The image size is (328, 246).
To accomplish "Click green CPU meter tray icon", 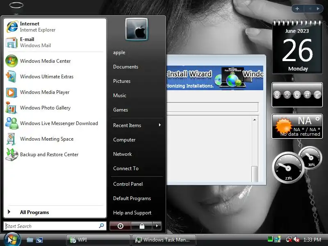I will [x=270, y=239].
